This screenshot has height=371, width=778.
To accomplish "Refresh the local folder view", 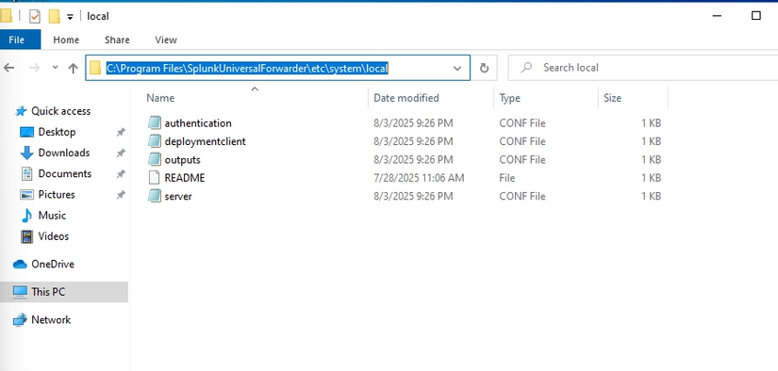I will pos(485,69).
